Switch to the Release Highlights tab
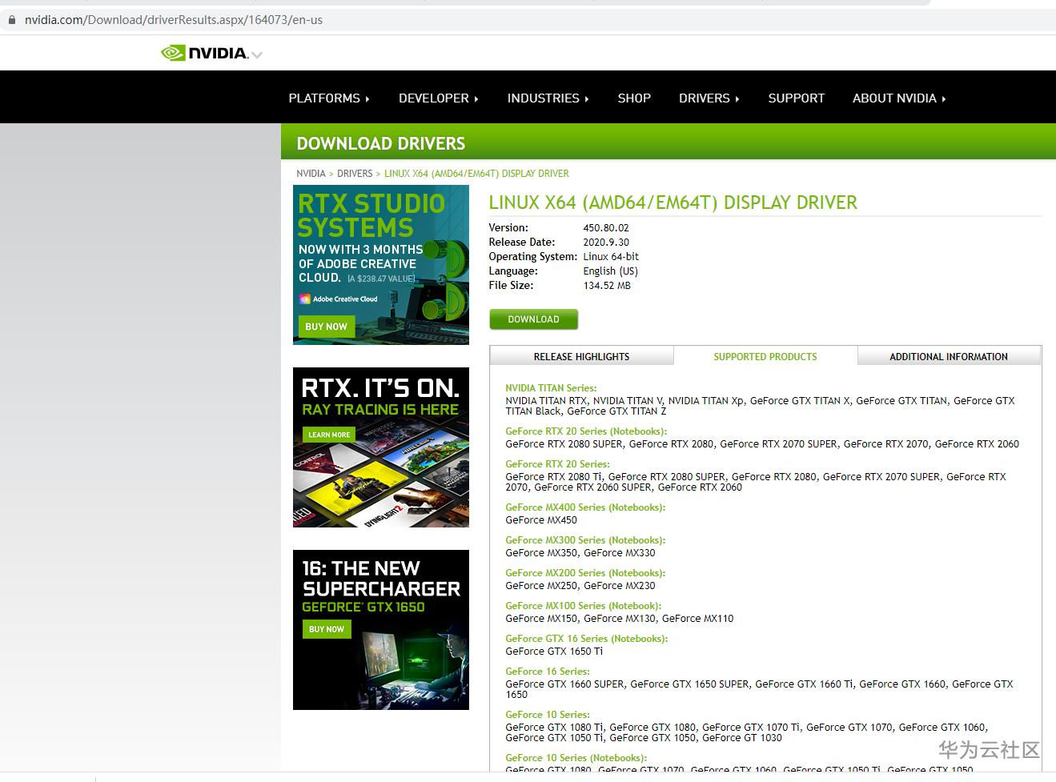 [581, 356]
